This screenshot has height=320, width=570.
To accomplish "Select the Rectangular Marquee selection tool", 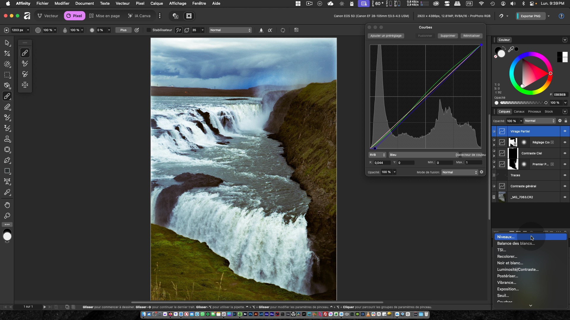I will [x=7, y=75].
